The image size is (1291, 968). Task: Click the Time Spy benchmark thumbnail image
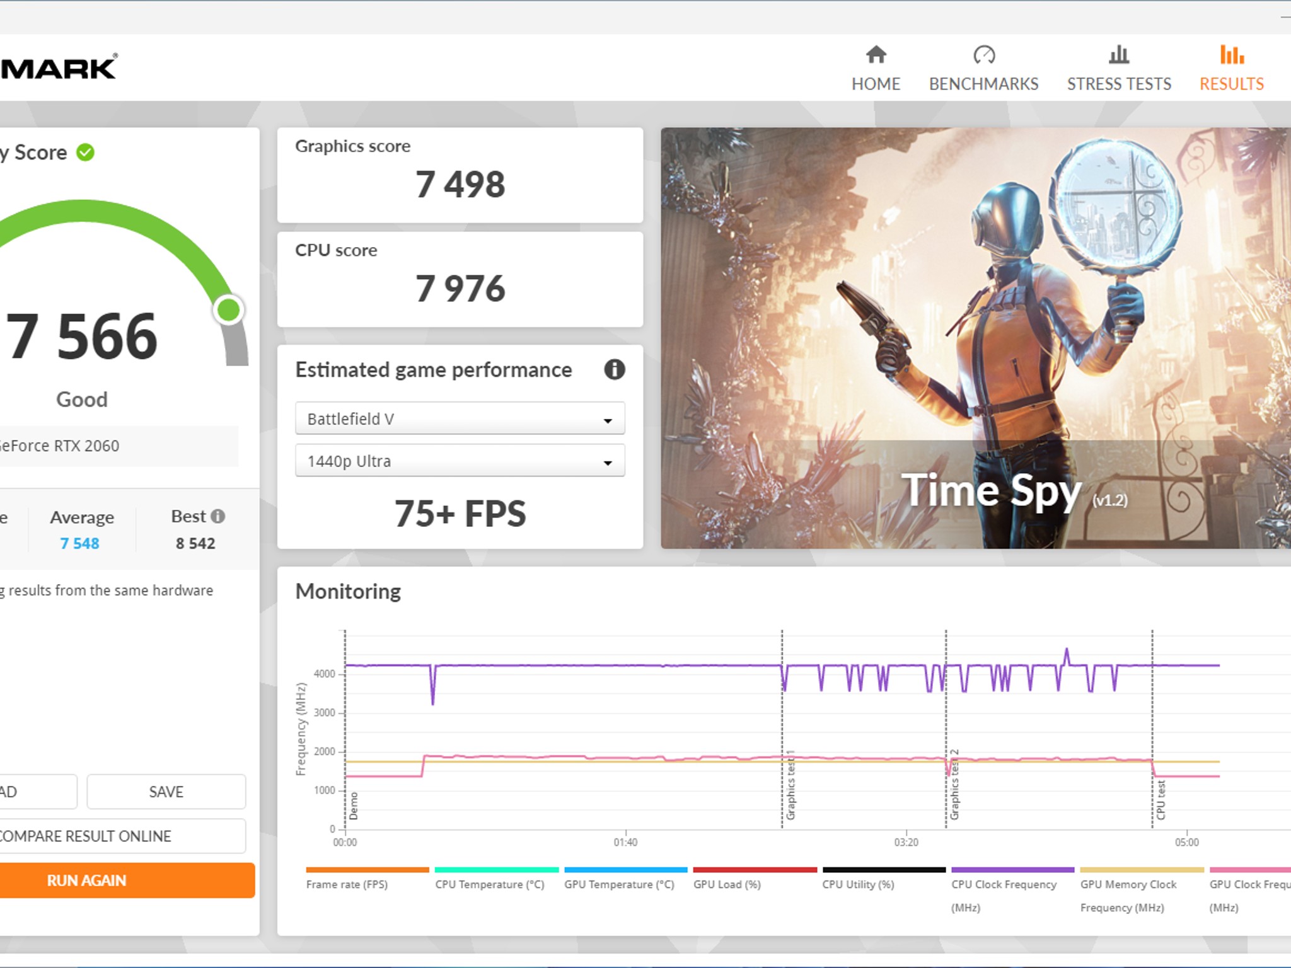pyautogui.click(x=975, y=338)
